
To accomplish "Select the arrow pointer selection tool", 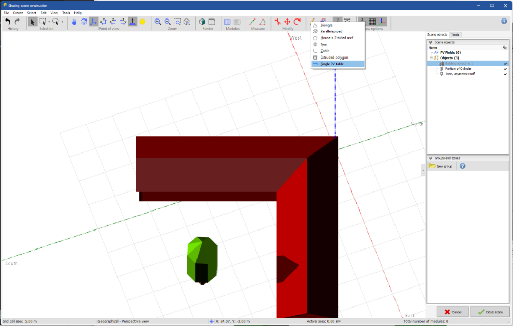I will [x=32, y=22].
